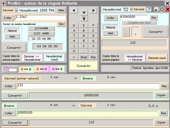
Task: Click the right arrow navigation button
Action: pos(93,11)
